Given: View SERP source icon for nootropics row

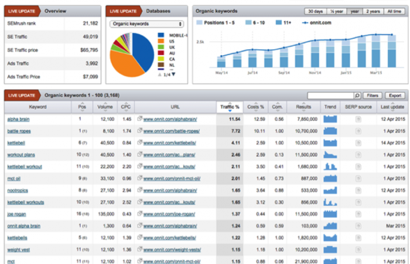Looking at the screenshot, I should coord(358,191).
